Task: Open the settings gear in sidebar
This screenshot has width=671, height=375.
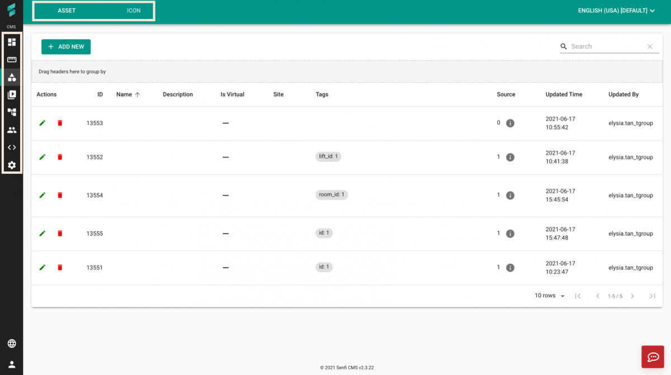Action: (11, 164)
